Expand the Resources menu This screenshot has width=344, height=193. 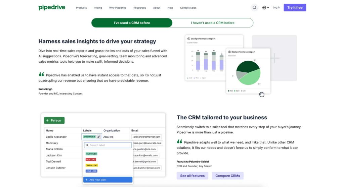tap(139, 8)
